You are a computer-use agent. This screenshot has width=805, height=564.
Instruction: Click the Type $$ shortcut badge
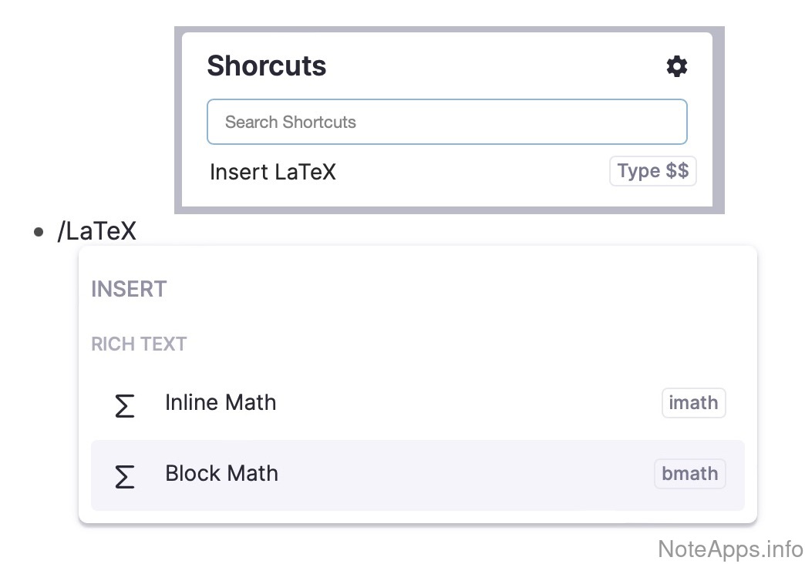652,171
